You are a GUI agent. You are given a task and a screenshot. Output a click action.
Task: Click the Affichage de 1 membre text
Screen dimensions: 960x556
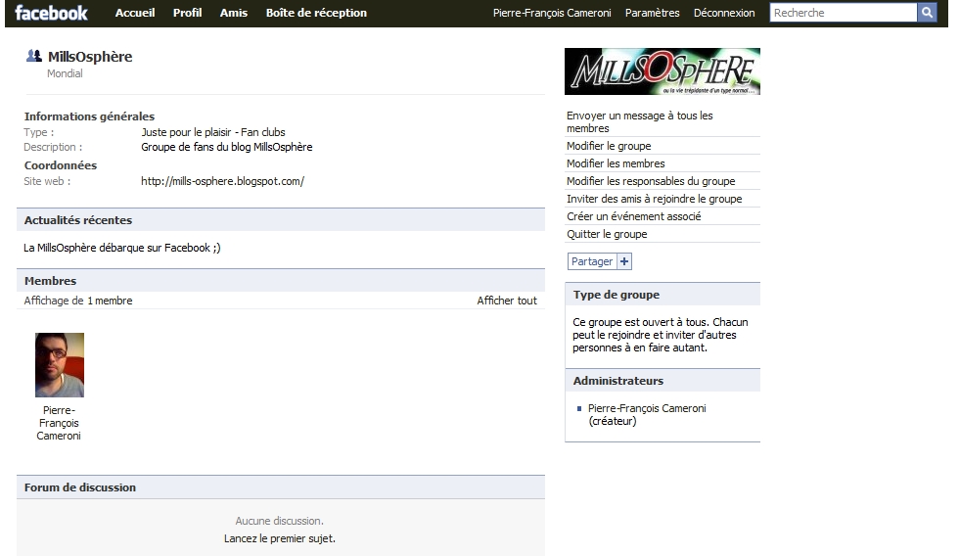point(77,301)
